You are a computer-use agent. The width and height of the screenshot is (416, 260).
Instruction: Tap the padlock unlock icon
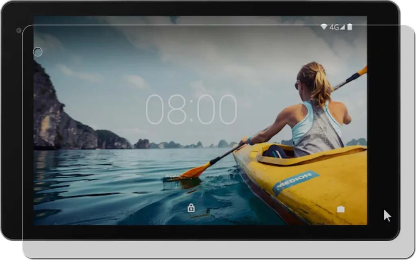(191, 208)
